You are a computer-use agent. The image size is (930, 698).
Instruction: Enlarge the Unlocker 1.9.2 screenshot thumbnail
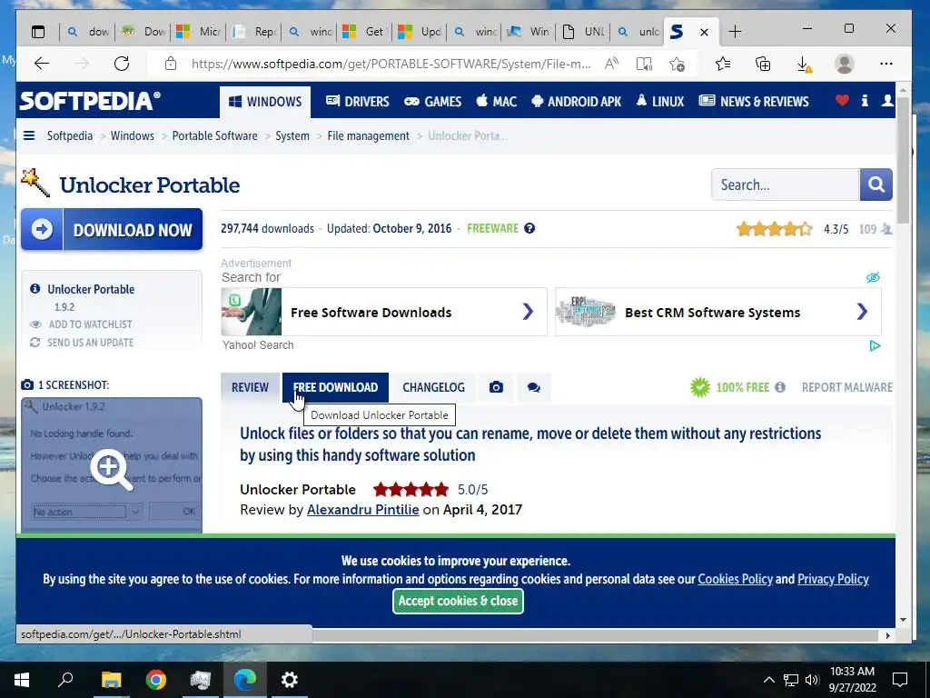(112, 466)
